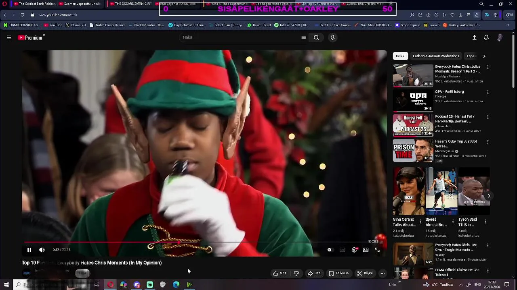Open the browser snapshot camera icon

[x=429, y=15]
